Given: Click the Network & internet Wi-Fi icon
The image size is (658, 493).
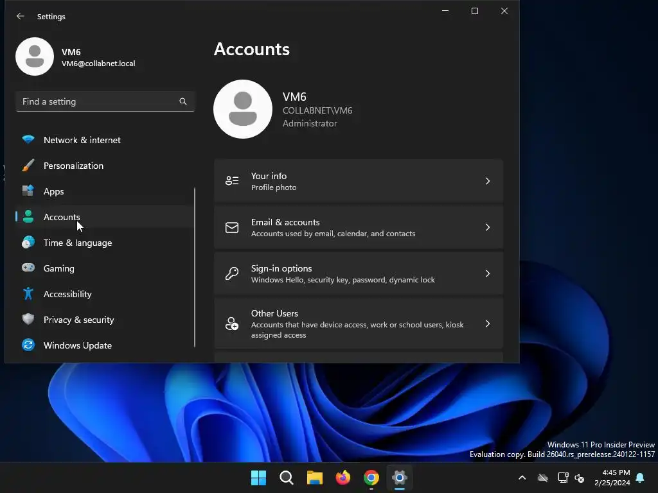Looking at the screenshot, I should point(28,139).
